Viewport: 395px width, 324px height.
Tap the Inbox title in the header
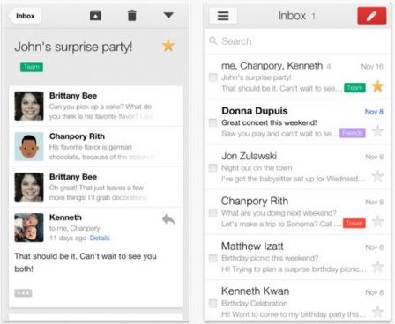pos(292,16)
